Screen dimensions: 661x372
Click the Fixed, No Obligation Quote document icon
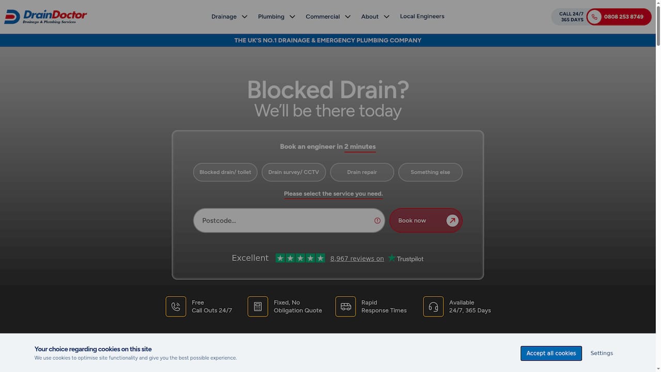[258, 306]
